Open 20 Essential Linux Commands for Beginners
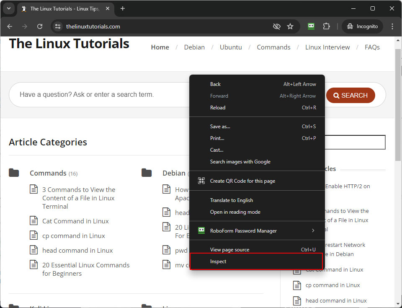402x308 pixels. (86, 269)
